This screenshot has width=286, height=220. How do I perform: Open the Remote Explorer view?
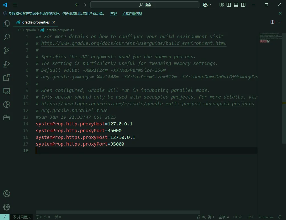point(7,91)
